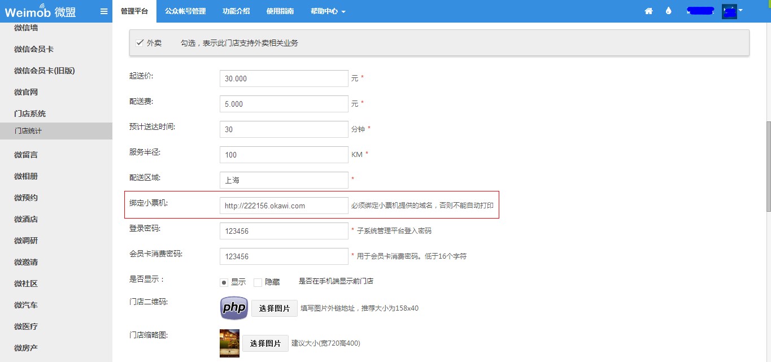Select the 显示 radio button
771x362 pixels.
click(224, 282)
